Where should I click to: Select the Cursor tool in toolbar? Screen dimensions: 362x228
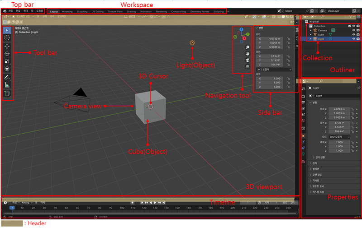[x=7, y=38]
